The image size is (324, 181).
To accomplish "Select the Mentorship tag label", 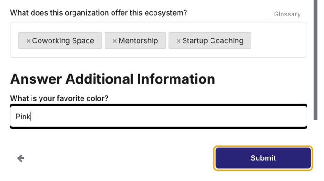I will (x=138, y=40).
